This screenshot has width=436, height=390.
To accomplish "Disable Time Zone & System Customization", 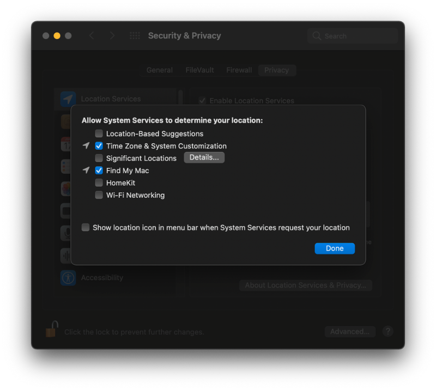I will 99,145.
